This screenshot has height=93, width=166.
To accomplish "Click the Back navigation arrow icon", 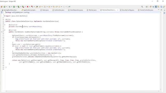I will [59, 7].
